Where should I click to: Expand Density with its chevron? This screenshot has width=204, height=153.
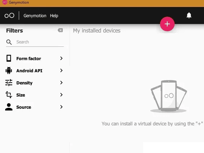pos(62,83)
